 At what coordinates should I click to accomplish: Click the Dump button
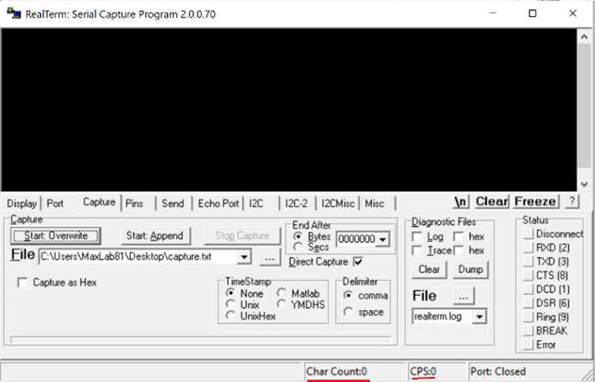coord(470,270)
